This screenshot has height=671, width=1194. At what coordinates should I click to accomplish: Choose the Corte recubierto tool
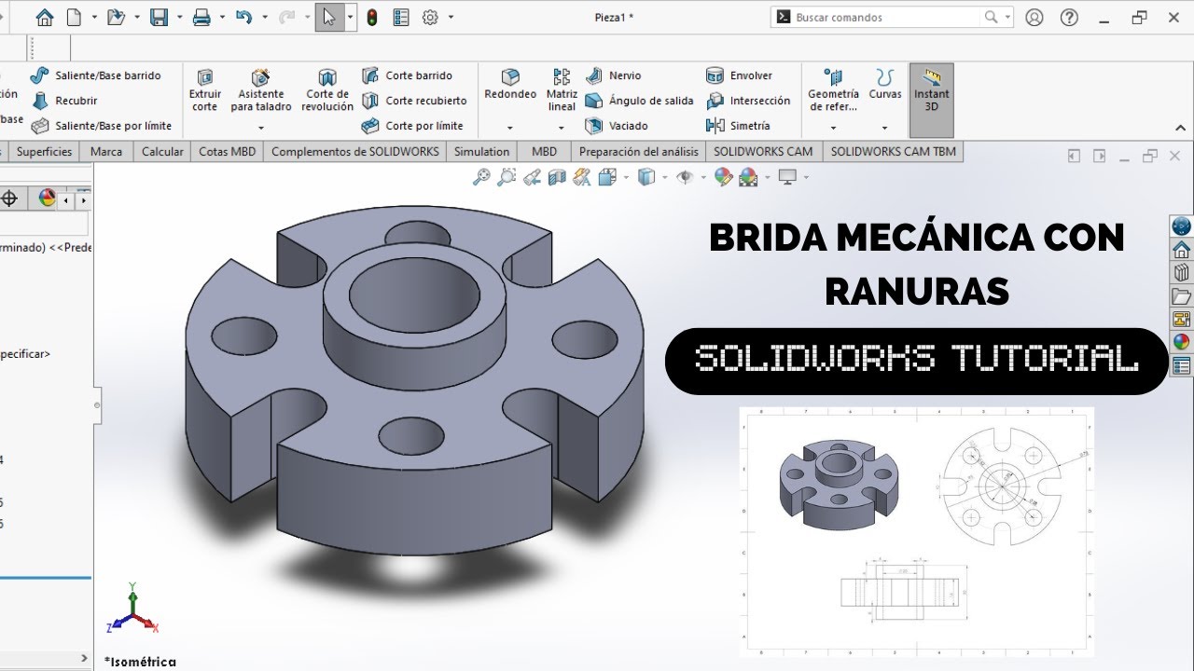(x=414, y=101)
